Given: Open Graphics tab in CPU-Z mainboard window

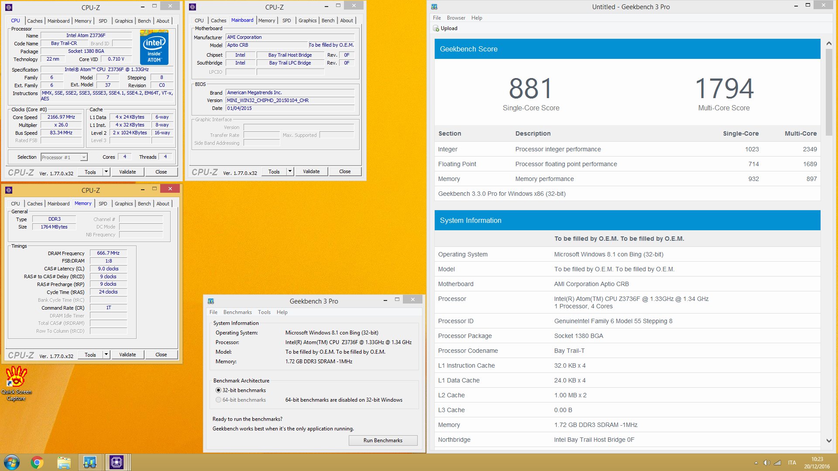Looking at the screenshot, I should click(308, 20).
